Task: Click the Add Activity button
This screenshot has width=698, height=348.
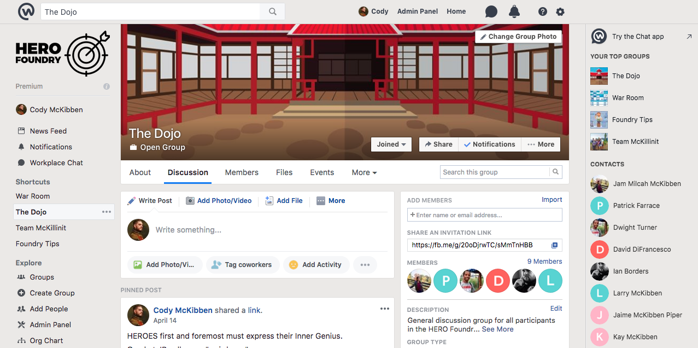Action: [315, 265]
